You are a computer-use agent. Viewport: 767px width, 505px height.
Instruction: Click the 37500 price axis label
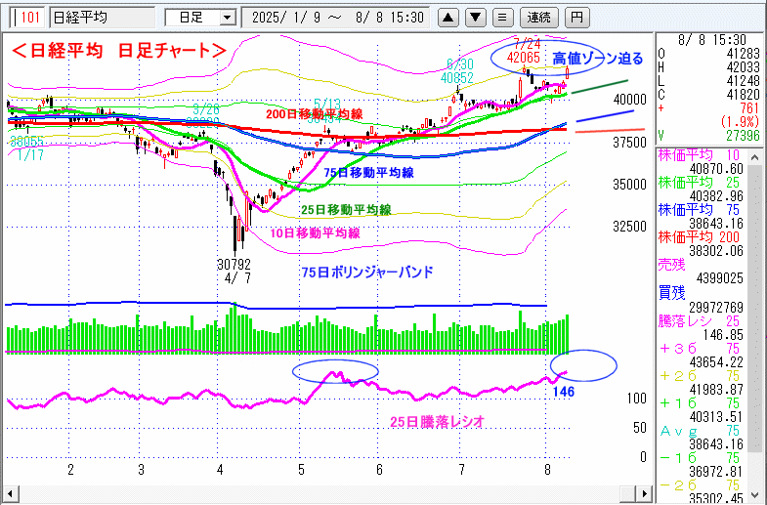pos(629,143)
